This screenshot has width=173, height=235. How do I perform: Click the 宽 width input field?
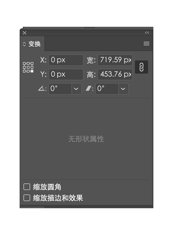(115, 60)
